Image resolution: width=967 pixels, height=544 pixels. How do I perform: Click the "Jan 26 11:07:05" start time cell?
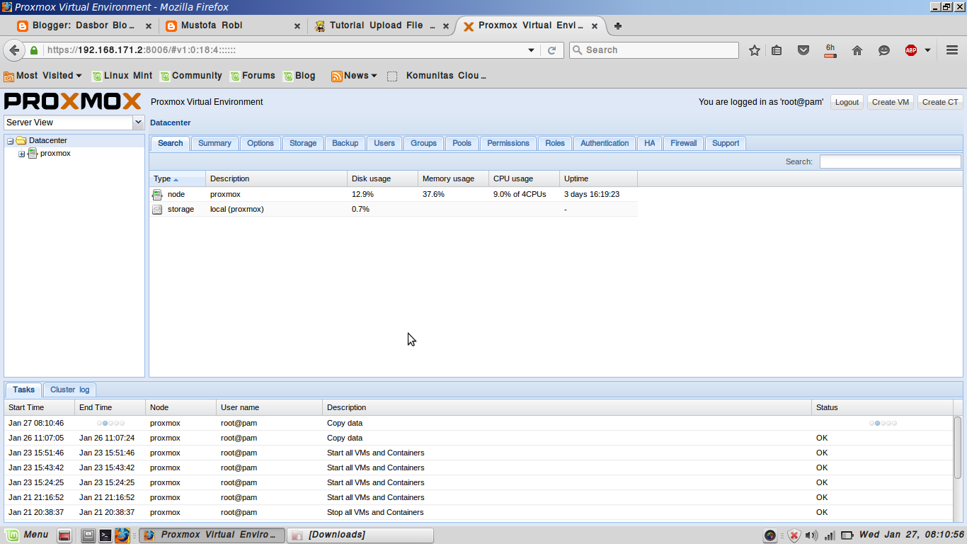[x=36, y=438]
